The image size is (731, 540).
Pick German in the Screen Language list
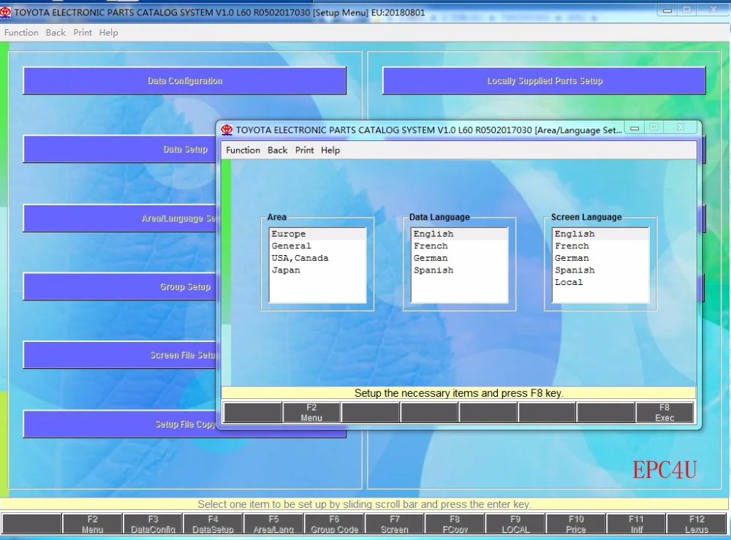600,258
